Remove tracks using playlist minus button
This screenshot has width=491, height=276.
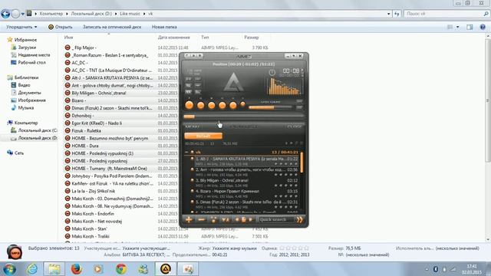(x=201, y=220)
